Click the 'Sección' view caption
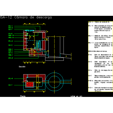The height and width of the screenshot is (113, 113). click(22, 67)
